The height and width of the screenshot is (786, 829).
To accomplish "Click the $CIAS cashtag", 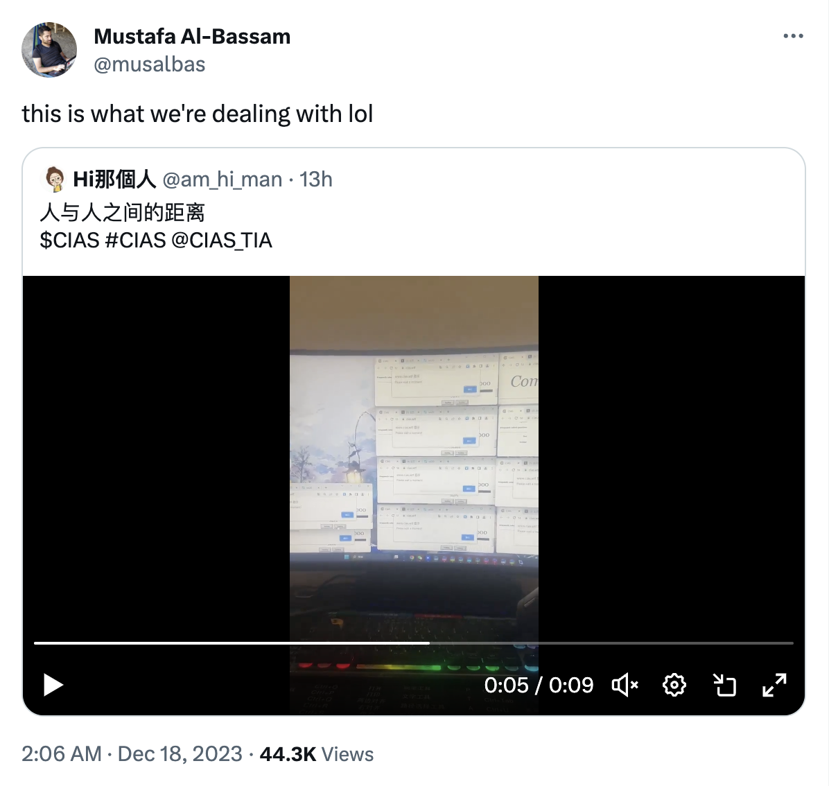I will (70, 241).
